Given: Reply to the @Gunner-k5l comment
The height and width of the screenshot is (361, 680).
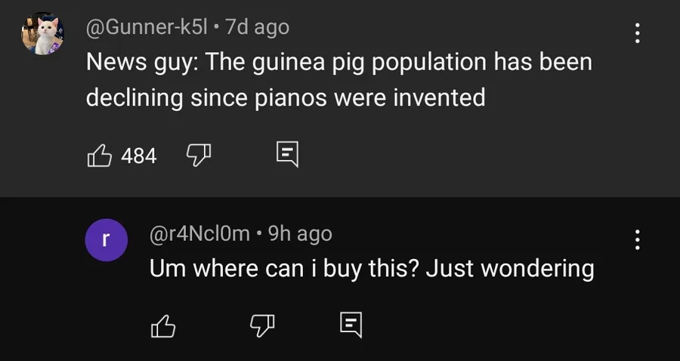Looking at the screenshot, I should click(288, 155).
